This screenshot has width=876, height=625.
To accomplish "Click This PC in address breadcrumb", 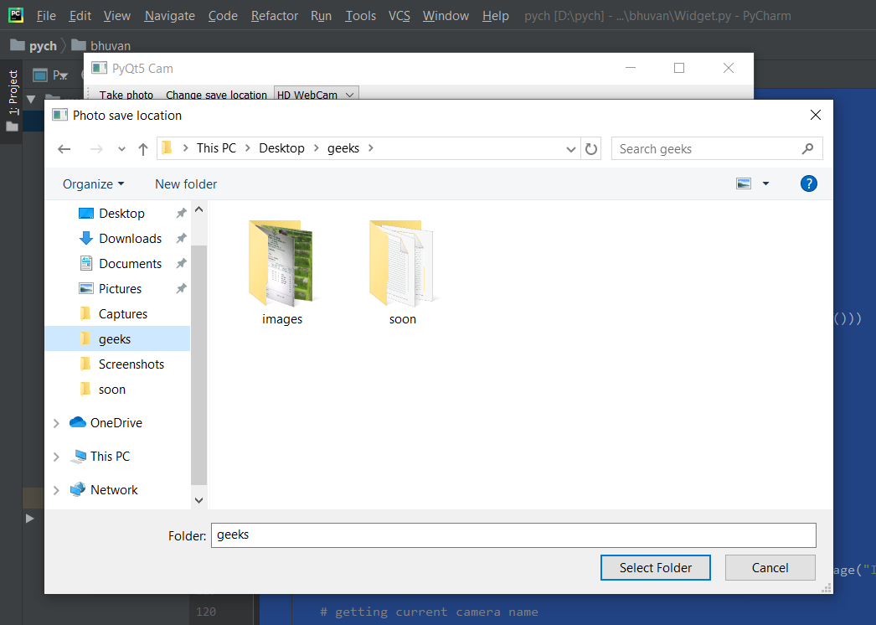I will point(216,148).
